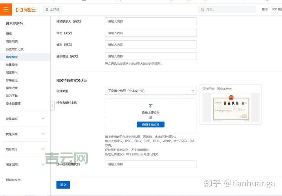
Task: Click the Aliyun logo
Action: click(26, 10)
